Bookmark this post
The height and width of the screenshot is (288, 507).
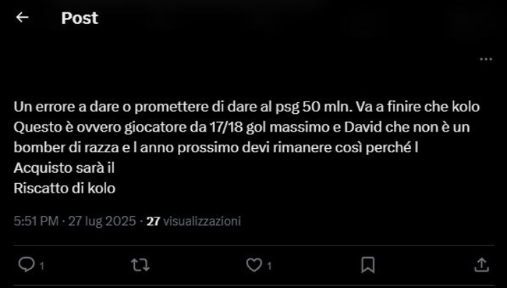[x=368, y=265]
